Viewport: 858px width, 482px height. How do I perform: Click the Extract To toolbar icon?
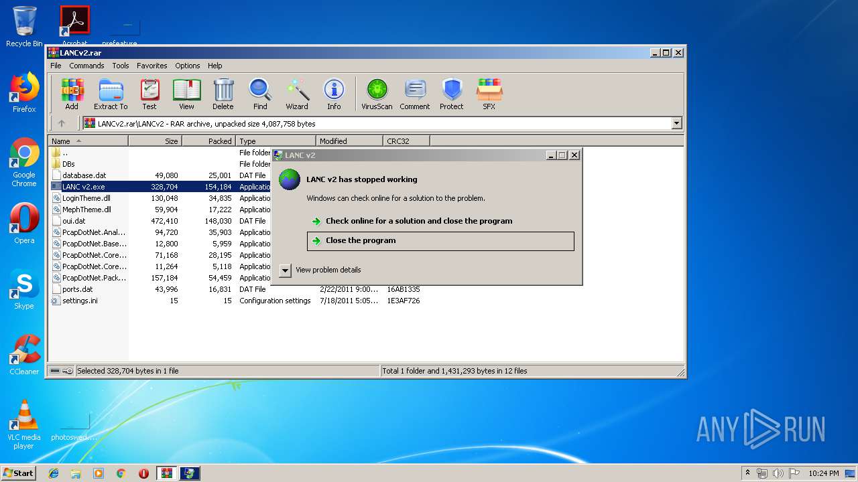pos(111,94)
